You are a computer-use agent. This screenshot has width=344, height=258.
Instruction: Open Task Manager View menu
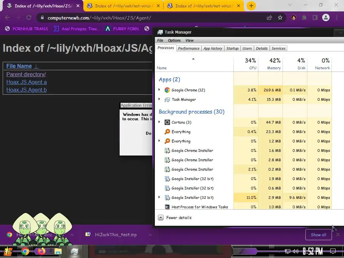pos(189,40)
